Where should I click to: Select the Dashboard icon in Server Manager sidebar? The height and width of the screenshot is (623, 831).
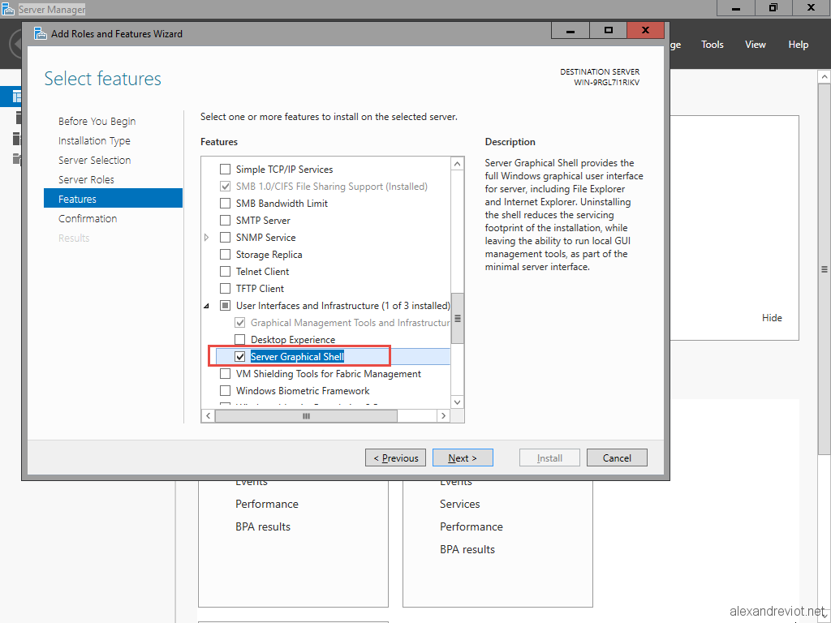coord(18,97)
